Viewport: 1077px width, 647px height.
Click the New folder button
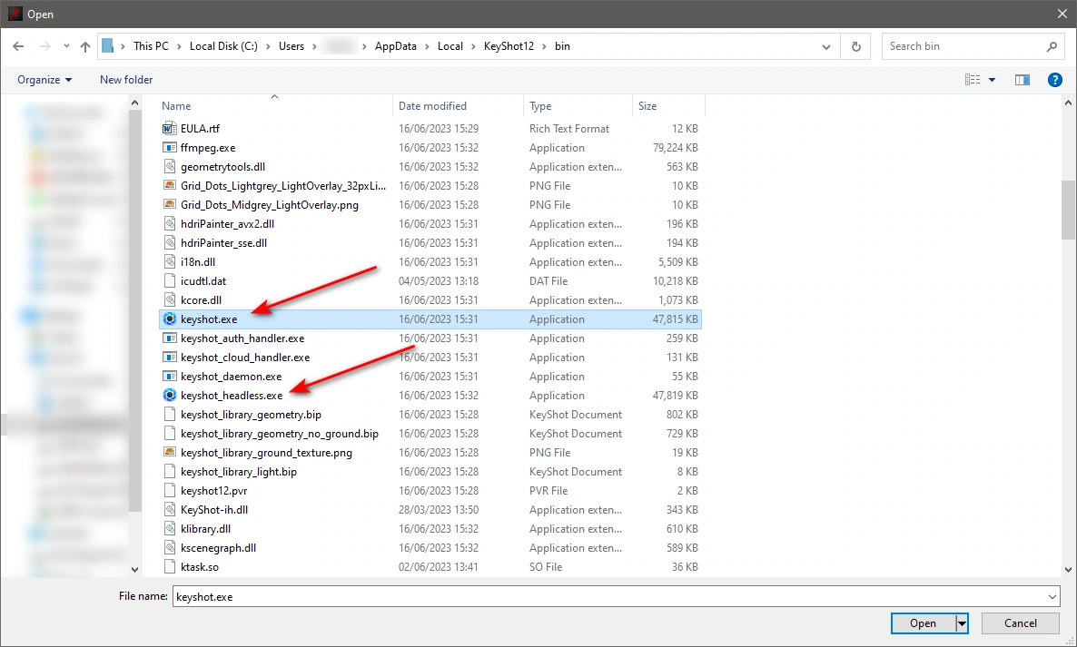(126, 80)
